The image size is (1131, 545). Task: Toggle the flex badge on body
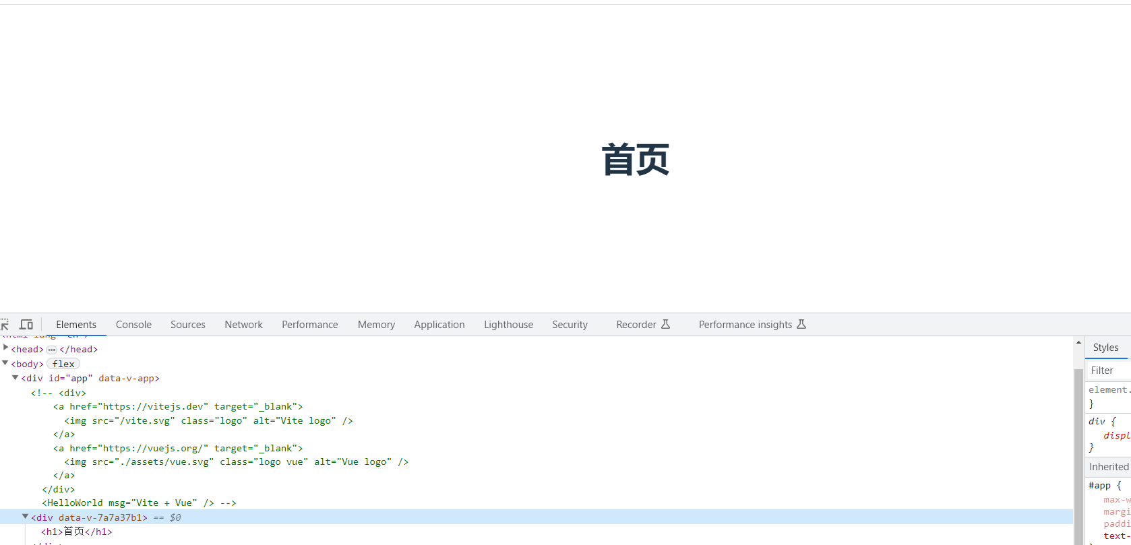(63, 364)
